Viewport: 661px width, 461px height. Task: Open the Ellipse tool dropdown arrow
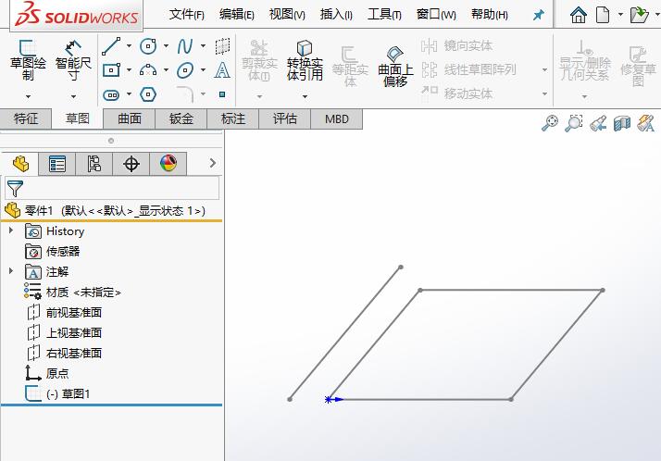coord(203,70)
